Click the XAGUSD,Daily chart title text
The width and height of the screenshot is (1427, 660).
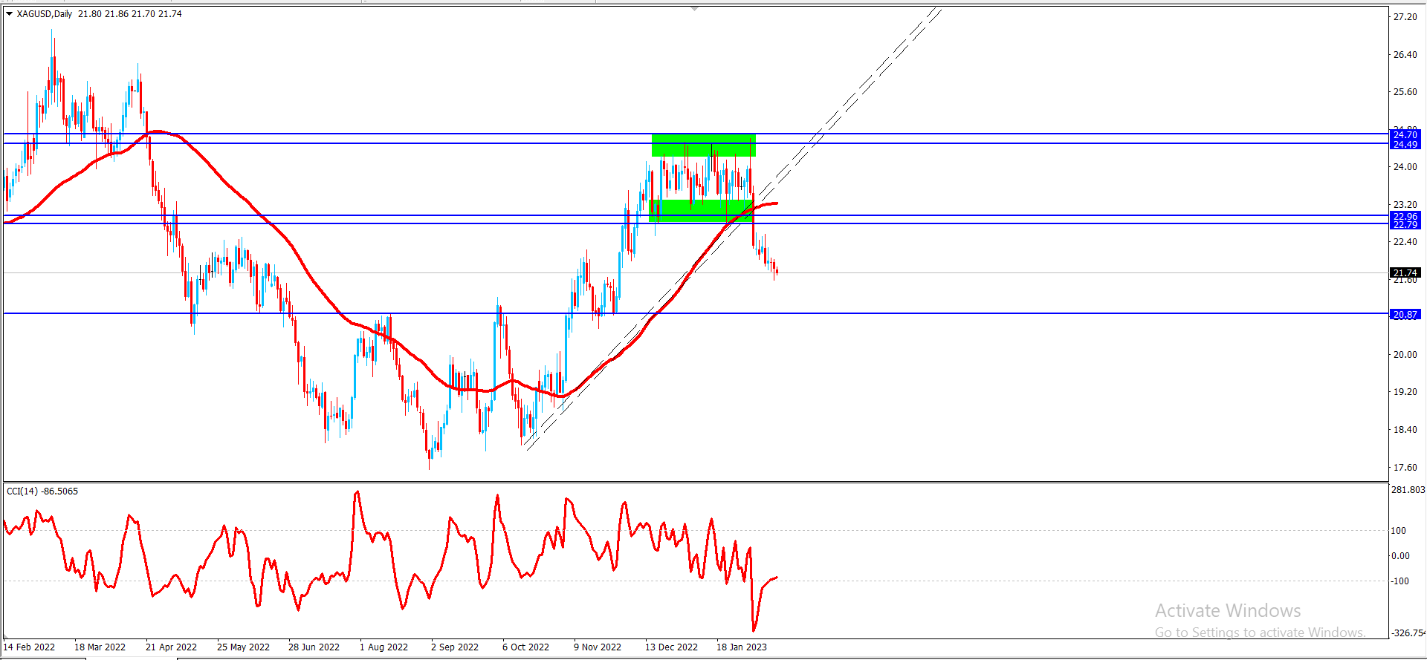(x=45, y=13)
